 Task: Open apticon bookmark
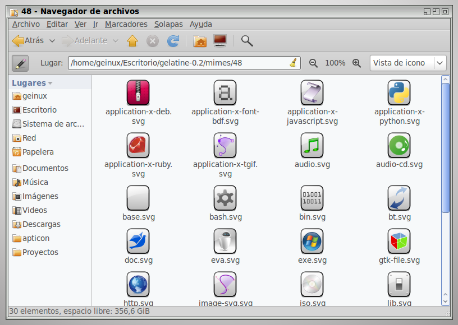coord(31,238)
